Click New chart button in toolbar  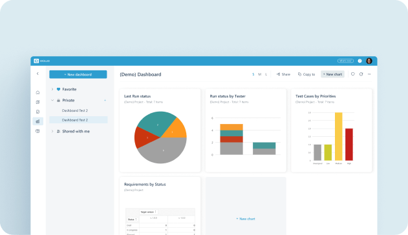point(332,74)
